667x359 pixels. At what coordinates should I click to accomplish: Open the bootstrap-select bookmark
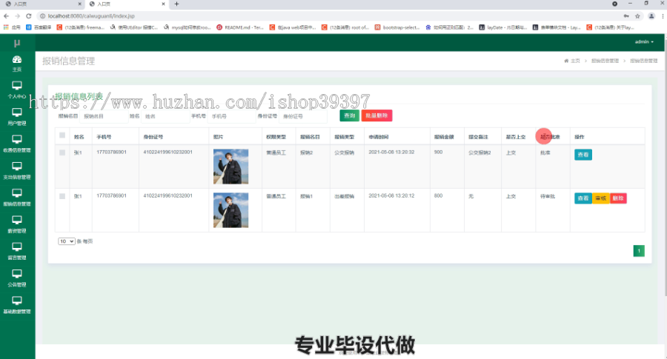tap(397, 27)
